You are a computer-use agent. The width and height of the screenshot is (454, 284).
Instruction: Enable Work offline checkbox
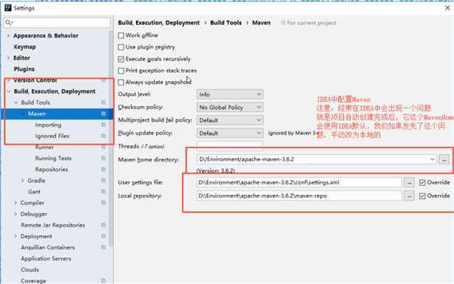tap(121, 35)
